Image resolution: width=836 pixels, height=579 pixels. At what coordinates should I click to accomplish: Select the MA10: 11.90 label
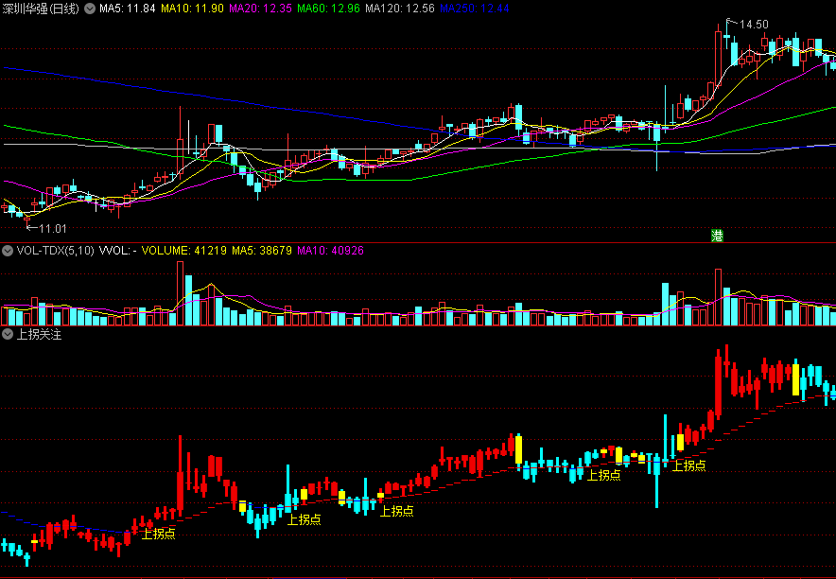[x=193, y=9]
